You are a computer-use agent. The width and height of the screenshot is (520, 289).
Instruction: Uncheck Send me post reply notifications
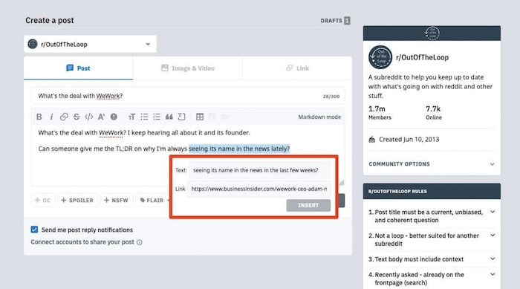click(x=34, y=230)
